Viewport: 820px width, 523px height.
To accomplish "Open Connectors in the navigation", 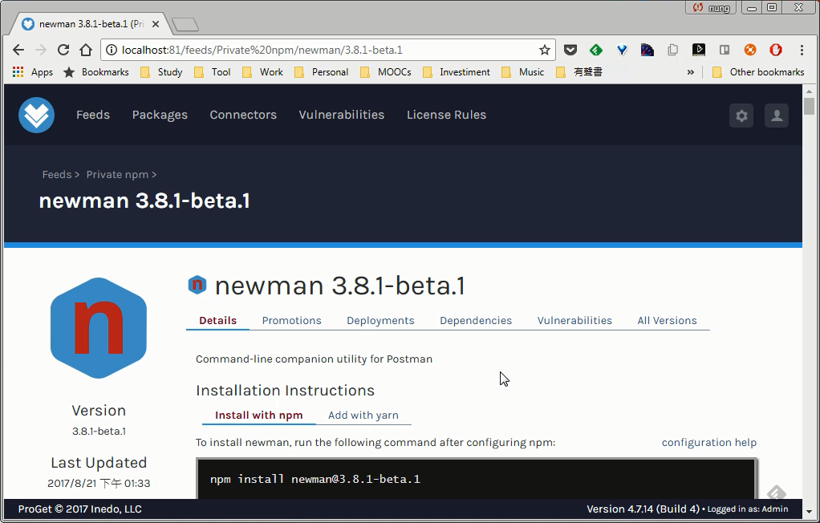I will (x=243, y=115).
